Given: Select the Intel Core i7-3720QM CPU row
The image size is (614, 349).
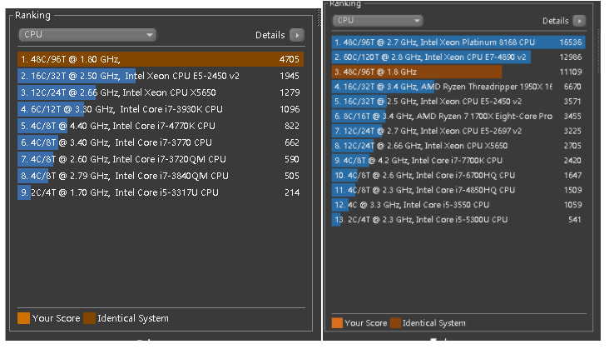Looking at the screenshot, I should (x=161, y=159).
